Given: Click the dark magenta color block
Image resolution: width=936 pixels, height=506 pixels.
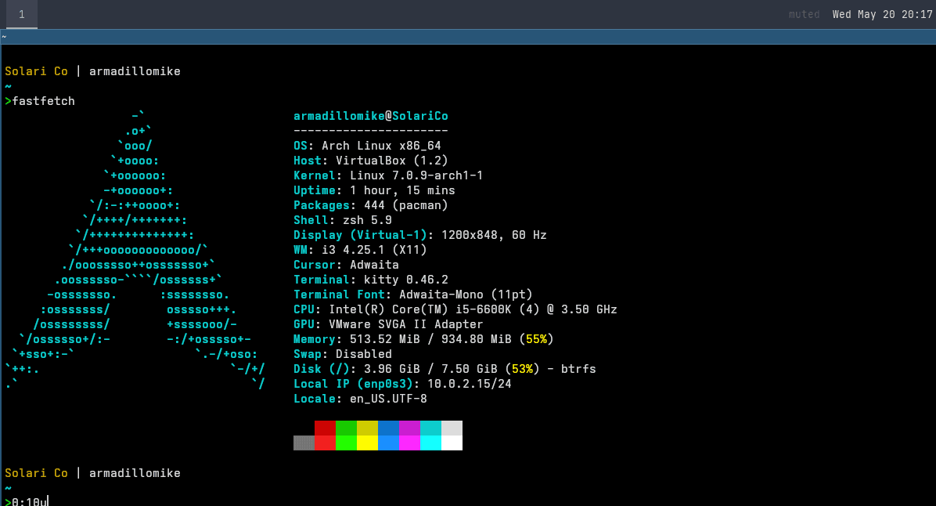Looking at the screenshot, I should pyautogui.click(x=409, y=428).
